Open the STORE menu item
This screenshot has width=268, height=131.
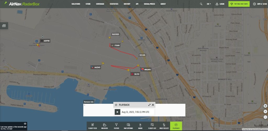(88, 4)
